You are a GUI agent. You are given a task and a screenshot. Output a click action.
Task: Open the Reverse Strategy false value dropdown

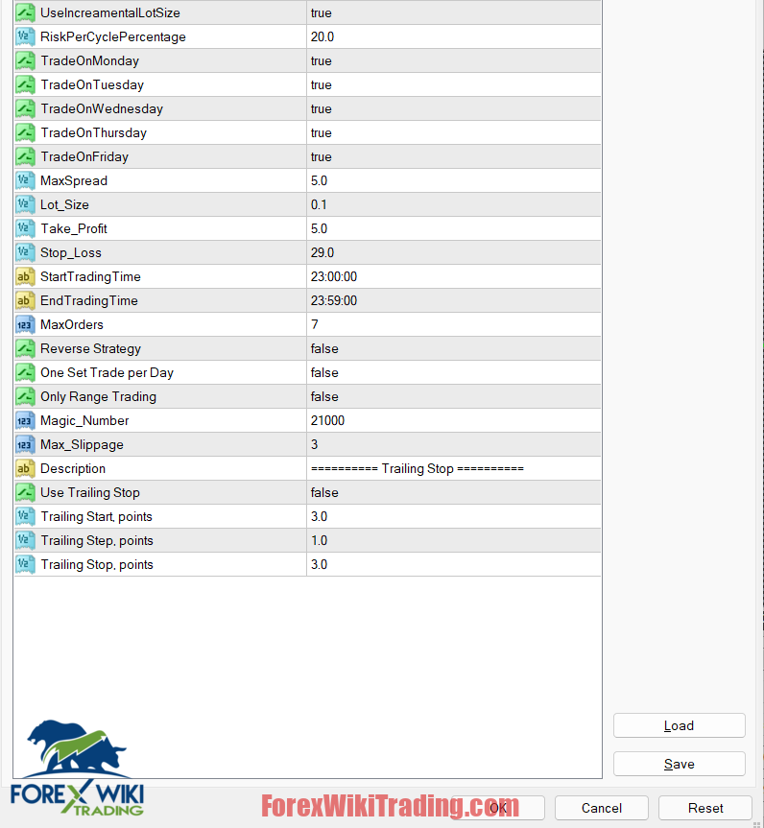[x=453, y=348]
